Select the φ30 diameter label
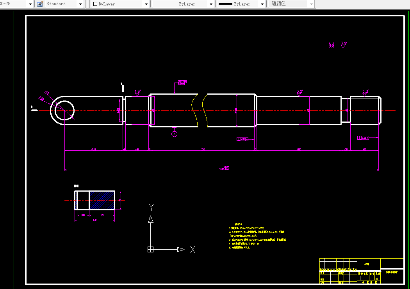410x289 pixels. 41,98
